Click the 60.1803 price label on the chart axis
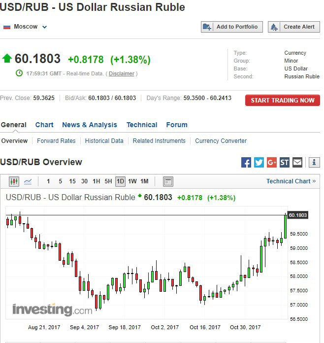The height and width of the screenshot is (343, 324). pyautogui.click(x=297, y=215)
